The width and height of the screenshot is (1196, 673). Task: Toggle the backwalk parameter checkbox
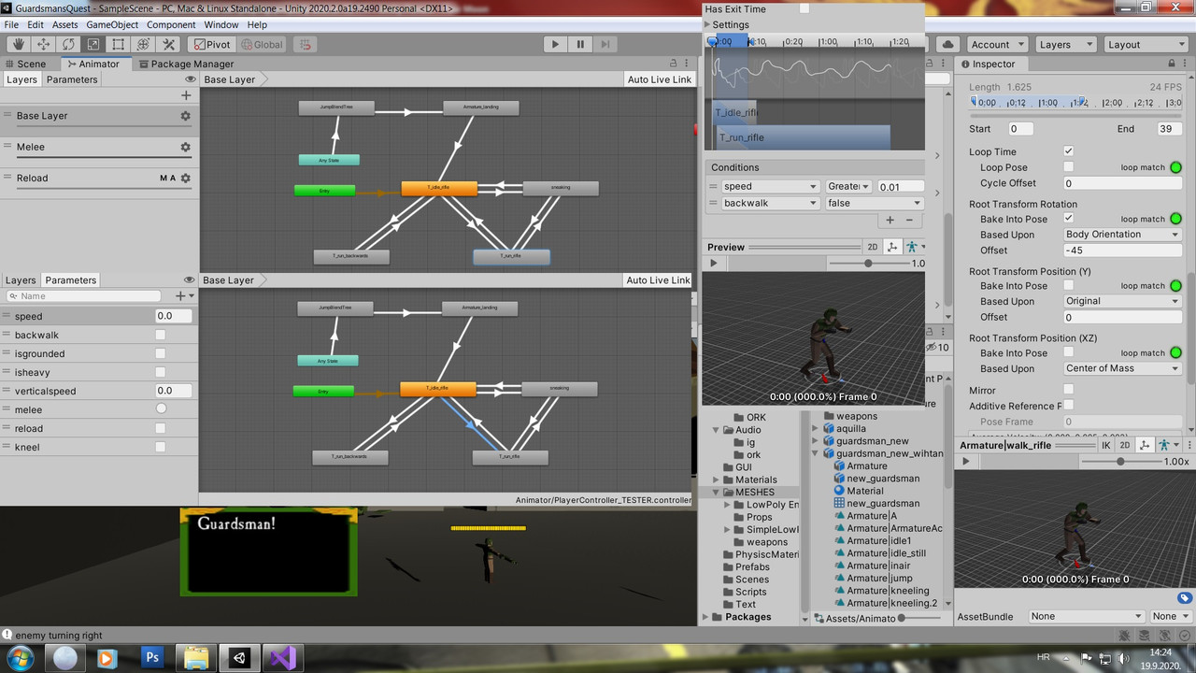[161, 335]
